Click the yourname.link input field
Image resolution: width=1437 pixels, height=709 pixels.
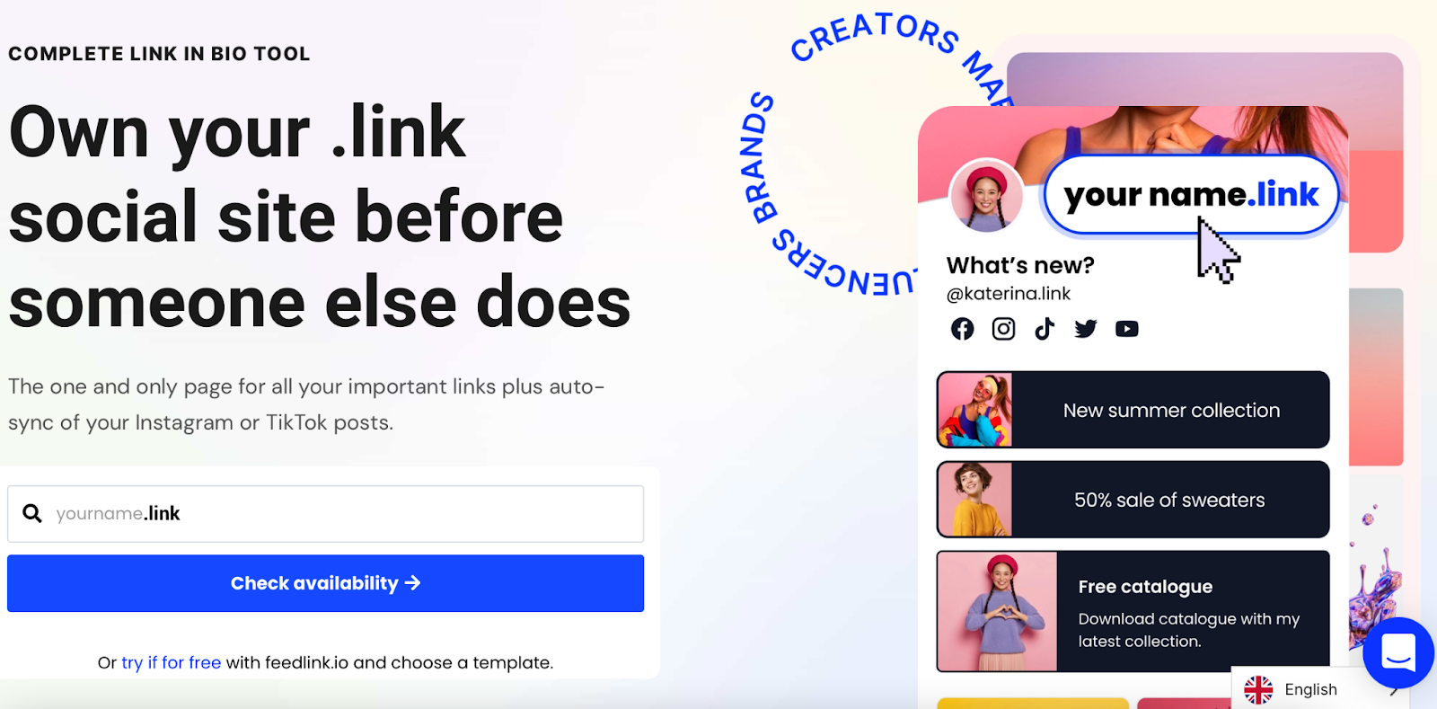(325, 514)
